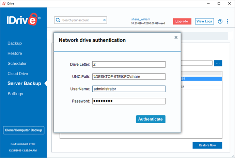Image resolution: width=235 pixels, height=158 pixels.
Task: Open the help question mark icon
Action: (x=220, y=21)
